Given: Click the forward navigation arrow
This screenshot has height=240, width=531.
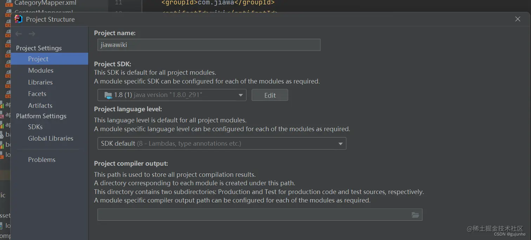Looking at the screenshot, I should (x=32, y=34).
